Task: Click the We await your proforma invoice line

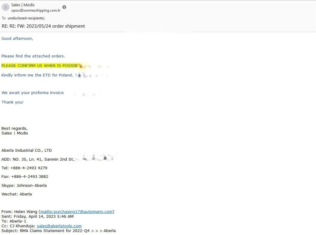Action: click(x=32, y=93)
